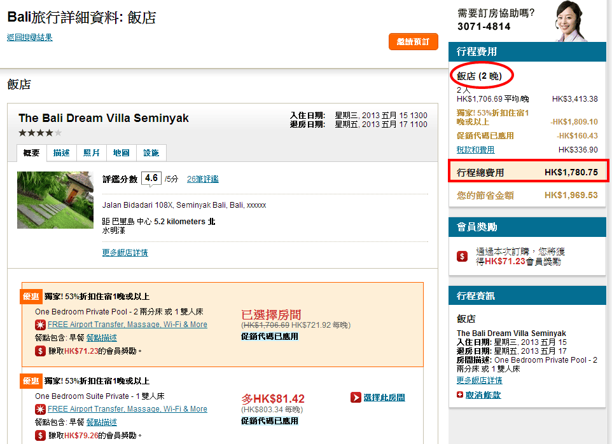Screen dimensions: 612x444
Task: Click the hotel garden thumbnail photo
Action: pos(55,200)
